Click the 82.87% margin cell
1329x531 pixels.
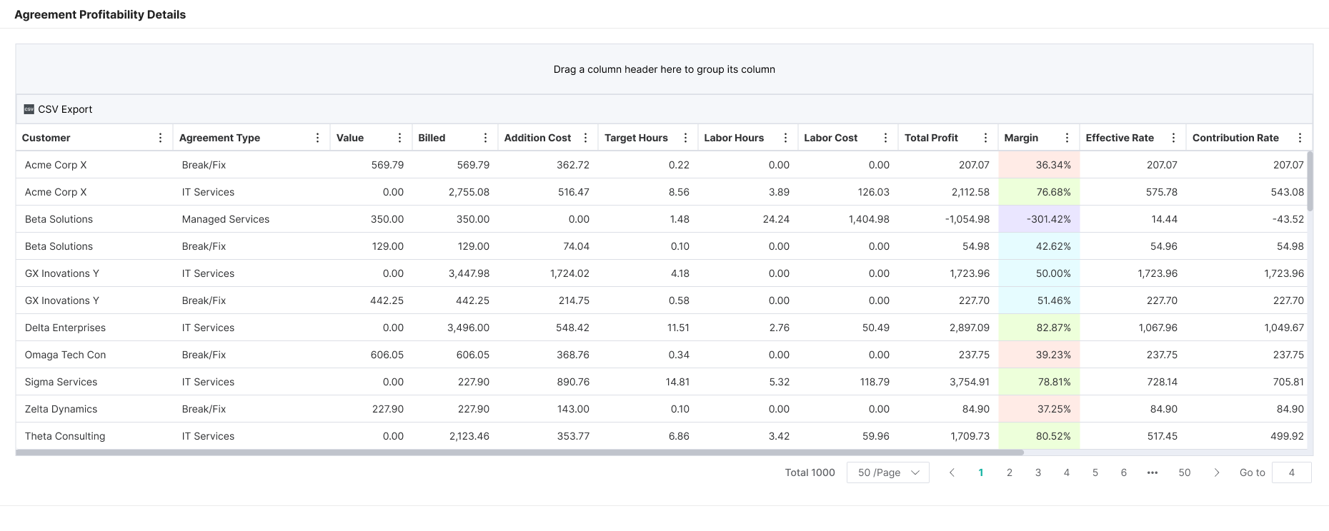(1039, 328)
